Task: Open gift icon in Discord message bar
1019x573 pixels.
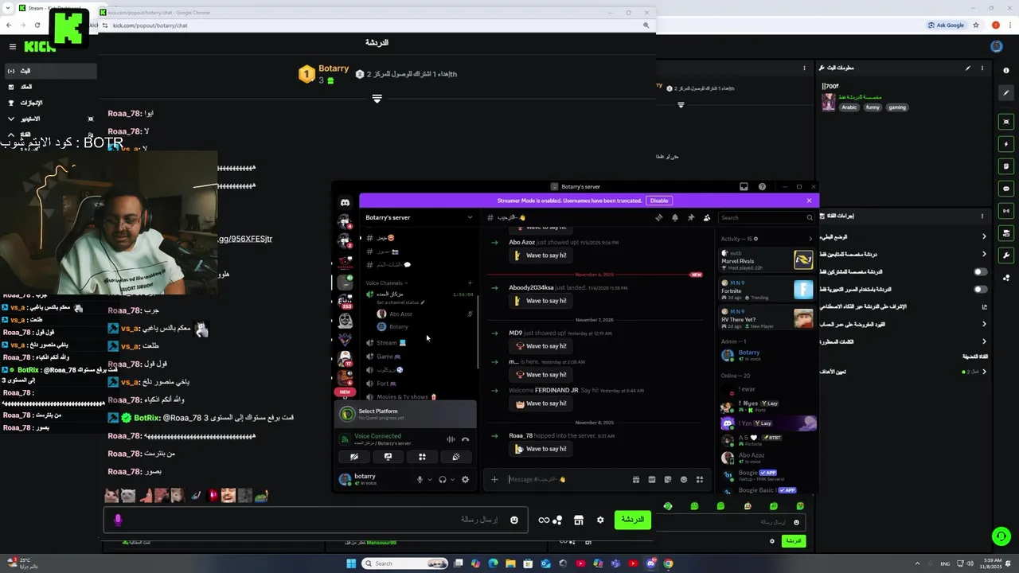Action: (x=635, y=479)
